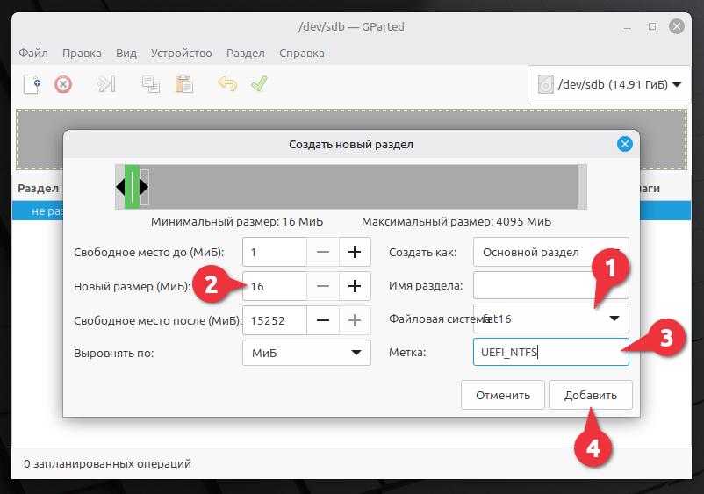704x494 pixels.
Task: Click the Раздел column header in main window
Action: point(38,189)
